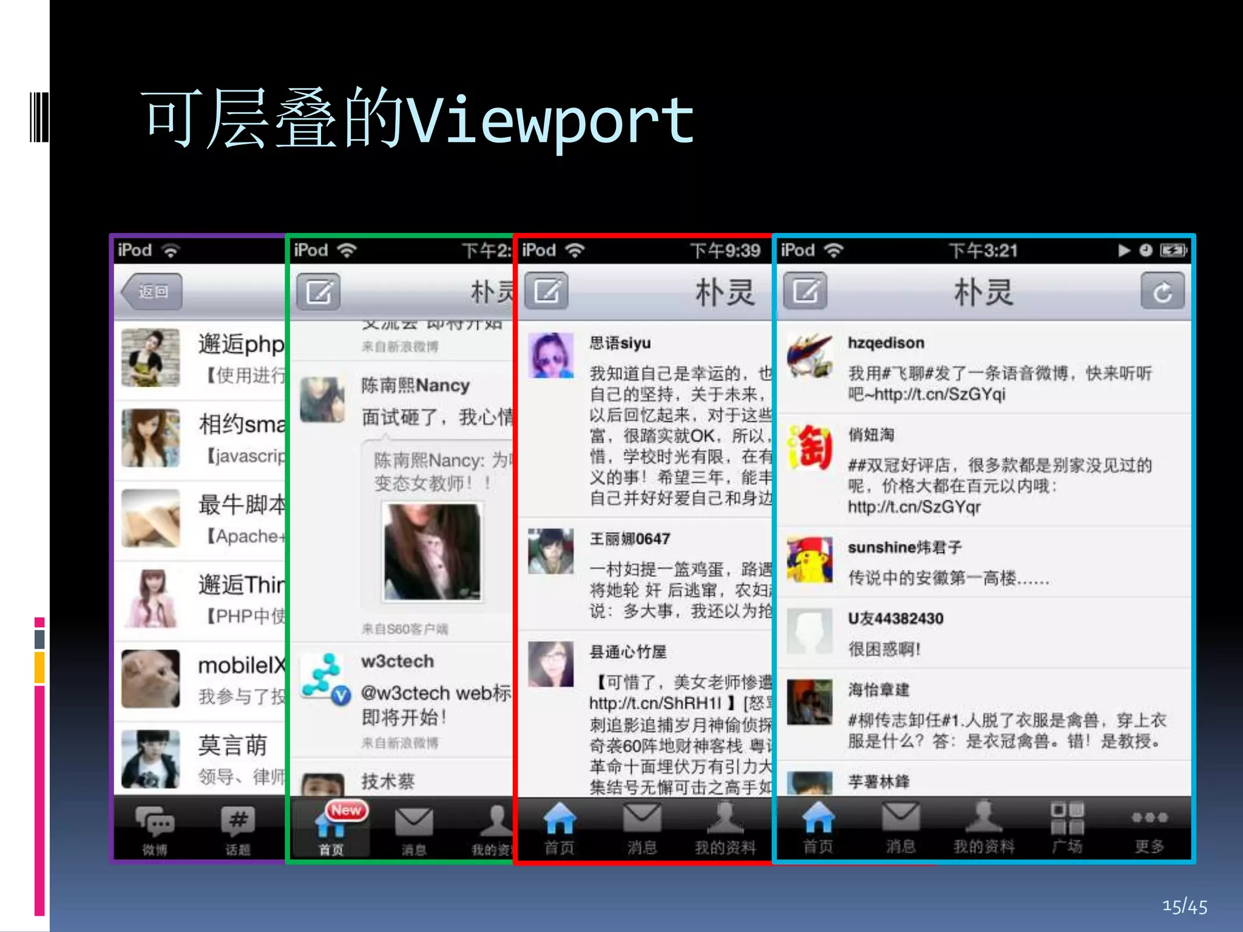The width and height of the screenshot is (1243, 932).
Task: Click post text 很困惑啊!
Action: (884, 649)
